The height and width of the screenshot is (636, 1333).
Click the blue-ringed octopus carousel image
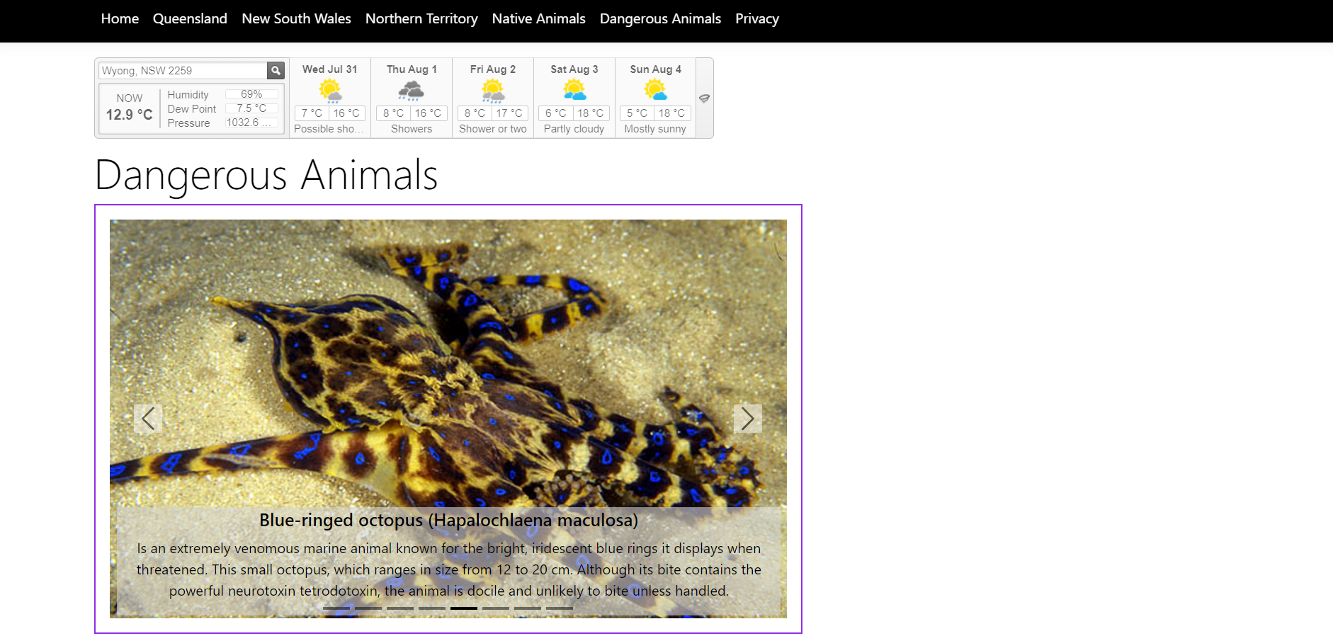pos(448,340)
